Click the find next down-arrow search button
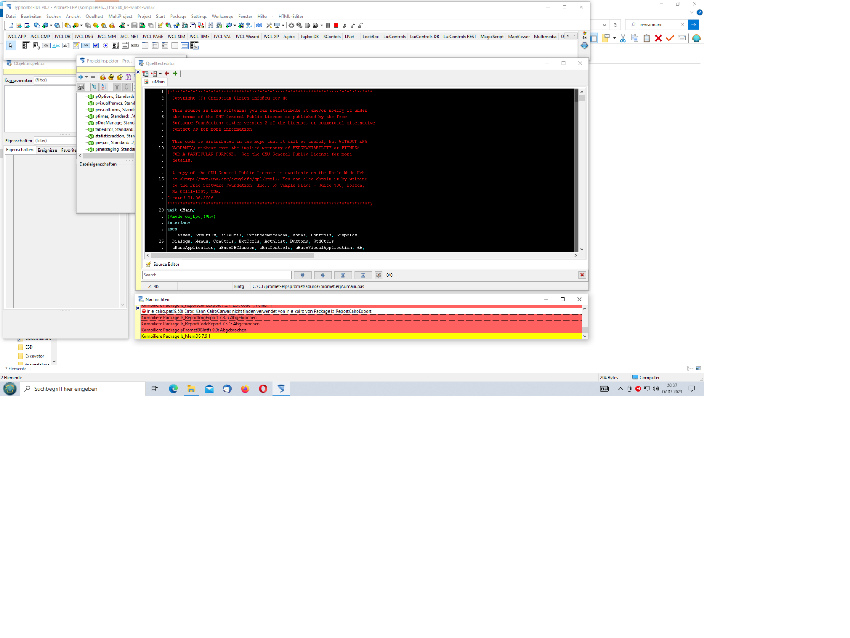Image resolution: width=850 pixels, height=638 pixels. click(303, 275)
